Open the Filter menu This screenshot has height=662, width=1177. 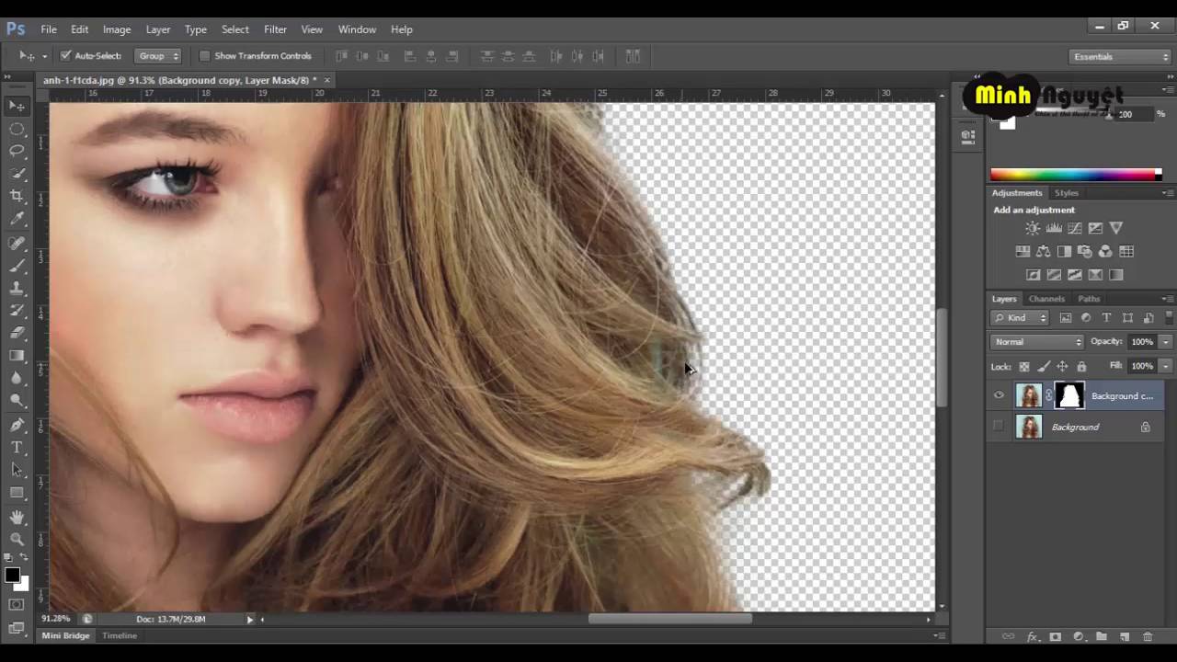click(275, 29)
